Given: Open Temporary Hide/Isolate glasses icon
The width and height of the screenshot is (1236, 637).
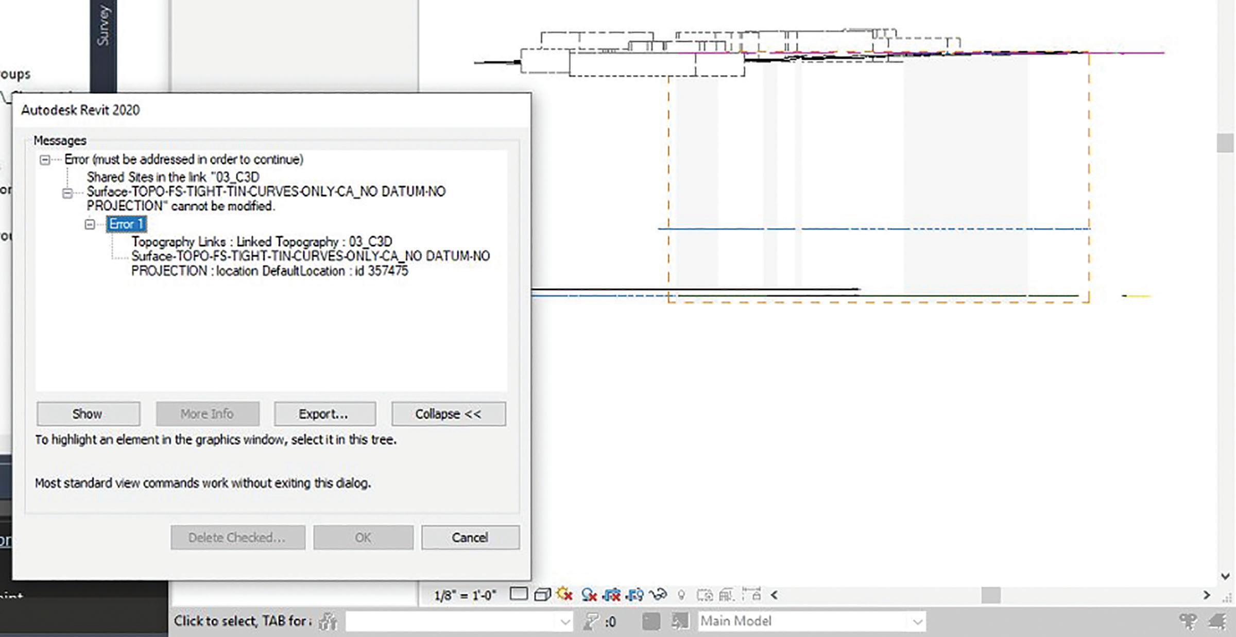Looking at the screenshot, I should click(x=658, y=595).
